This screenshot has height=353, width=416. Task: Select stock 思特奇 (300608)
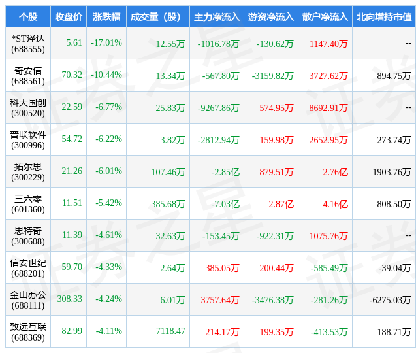coord(28,236)
